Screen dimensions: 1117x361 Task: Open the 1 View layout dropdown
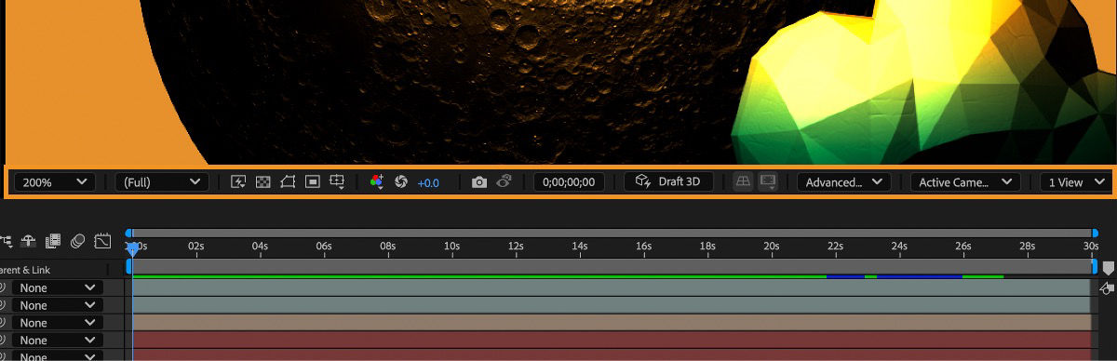1075,182
